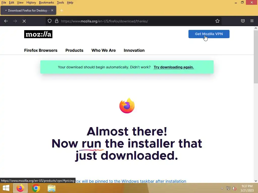
Task: Open network status tray icon
Action: 228,188
